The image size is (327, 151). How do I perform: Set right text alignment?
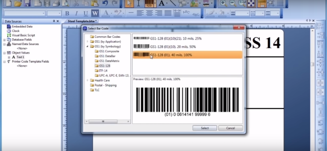[159, 13]
